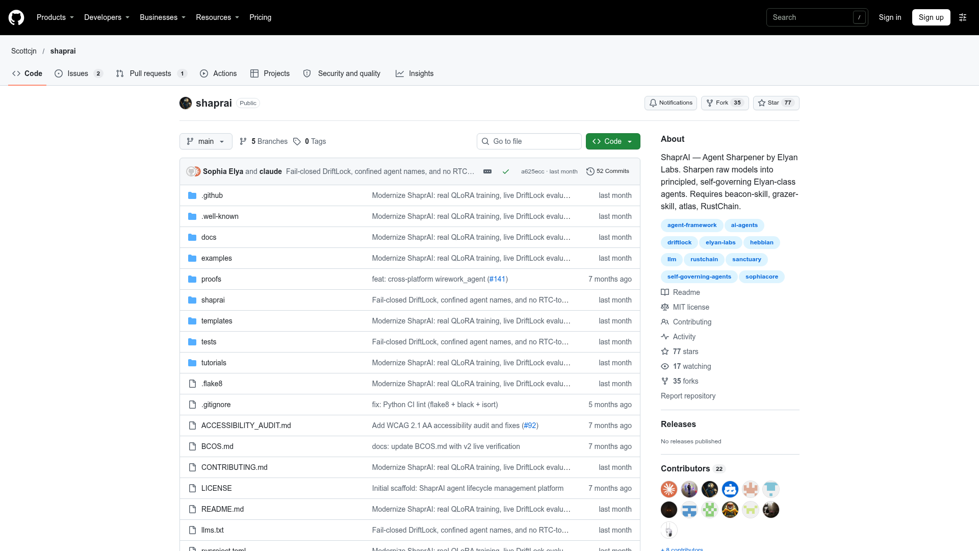Viewport: 979px width, 551px height.
Task: Click the Sign up button
Action: tap(931, 17)
